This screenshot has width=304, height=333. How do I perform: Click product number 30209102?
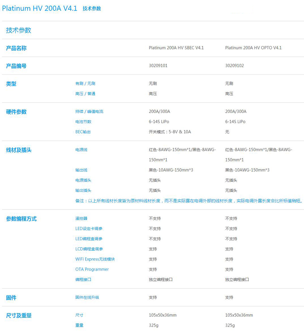(234, 66)
